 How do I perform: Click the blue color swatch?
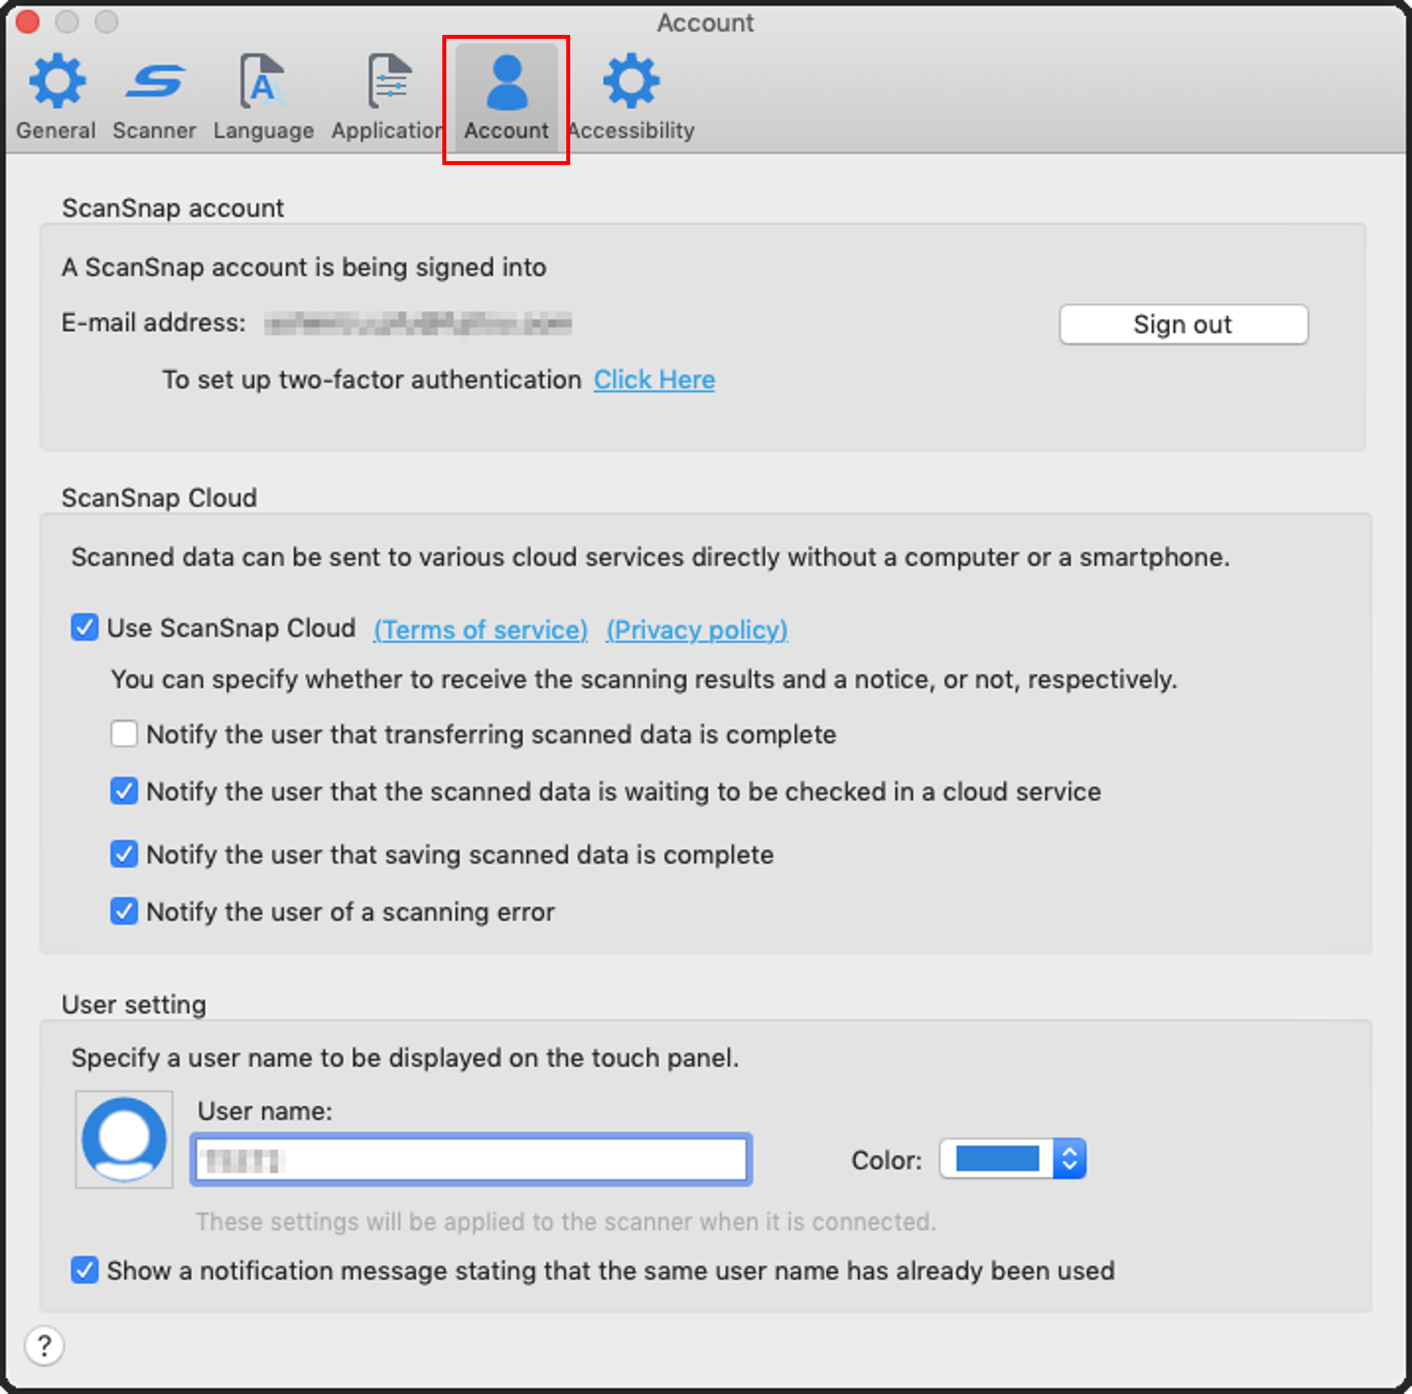click(997, 1159)
